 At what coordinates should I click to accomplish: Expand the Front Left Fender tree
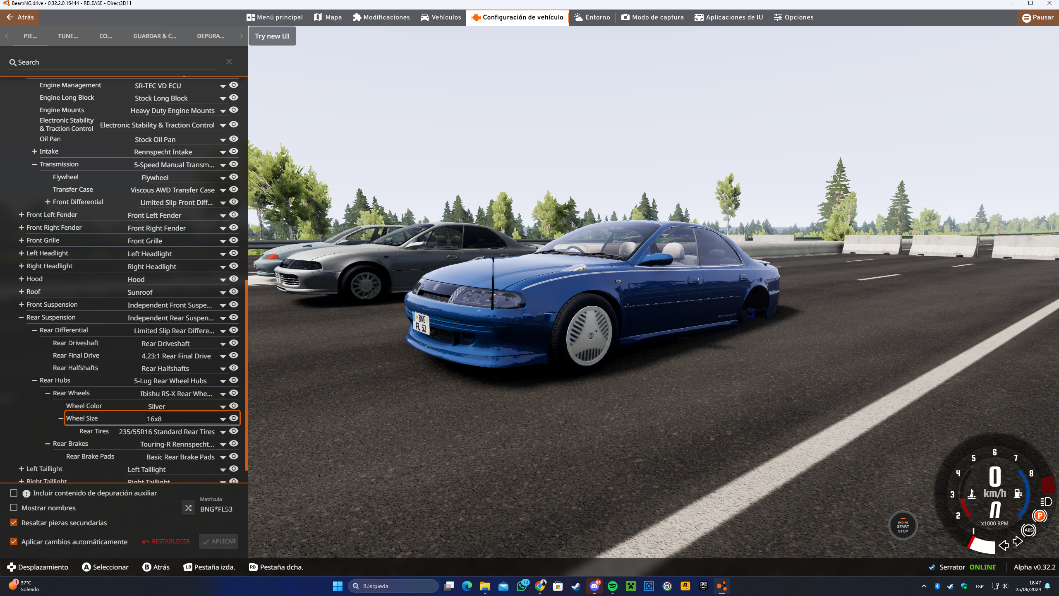21,215
